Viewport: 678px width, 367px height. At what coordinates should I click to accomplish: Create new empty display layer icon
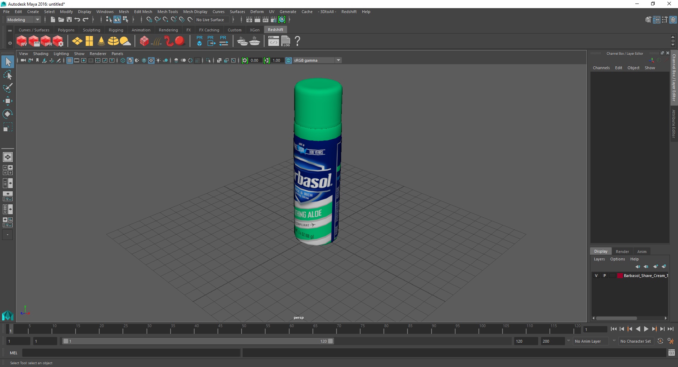coord(655,266)
